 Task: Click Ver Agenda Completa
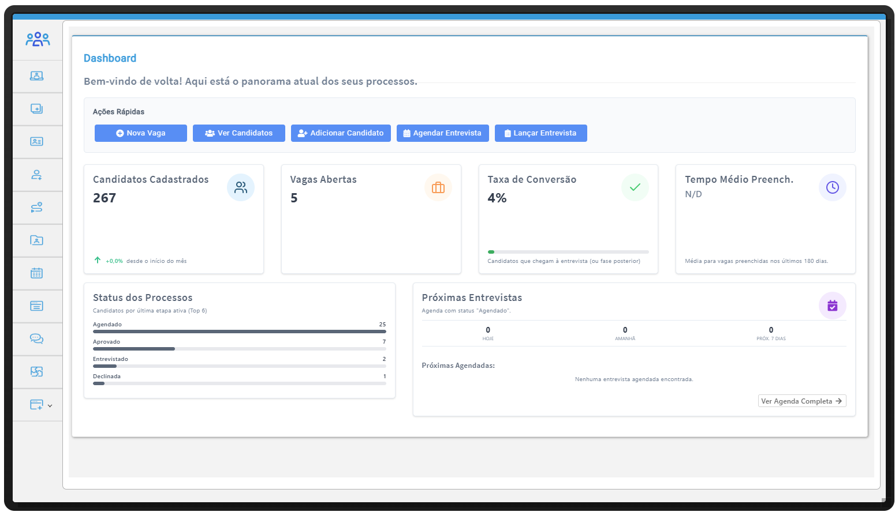(x=801, y=401)
